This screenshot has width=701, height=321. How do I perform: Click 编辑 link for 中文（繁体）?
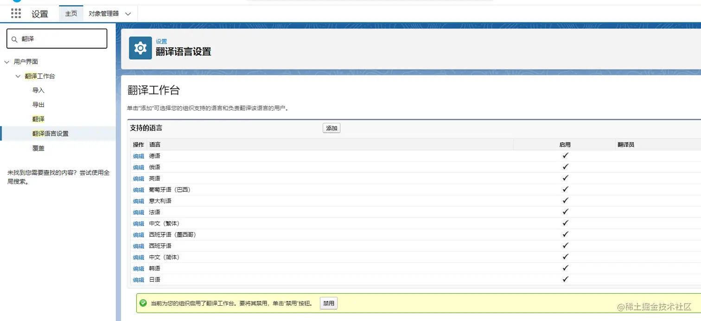[x=139, y=224]
